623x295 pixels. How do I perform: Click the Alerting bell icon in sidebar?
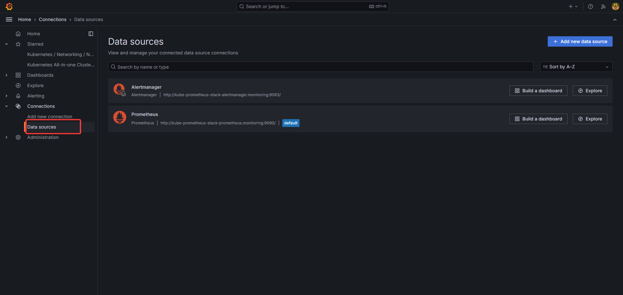point(18,96)
